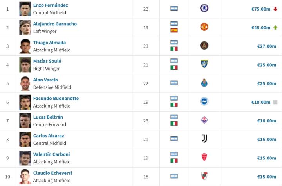The width and height of the screenshot is (282, 186).
Task: Click the Manchester United club crest
Action: (204, 27)
